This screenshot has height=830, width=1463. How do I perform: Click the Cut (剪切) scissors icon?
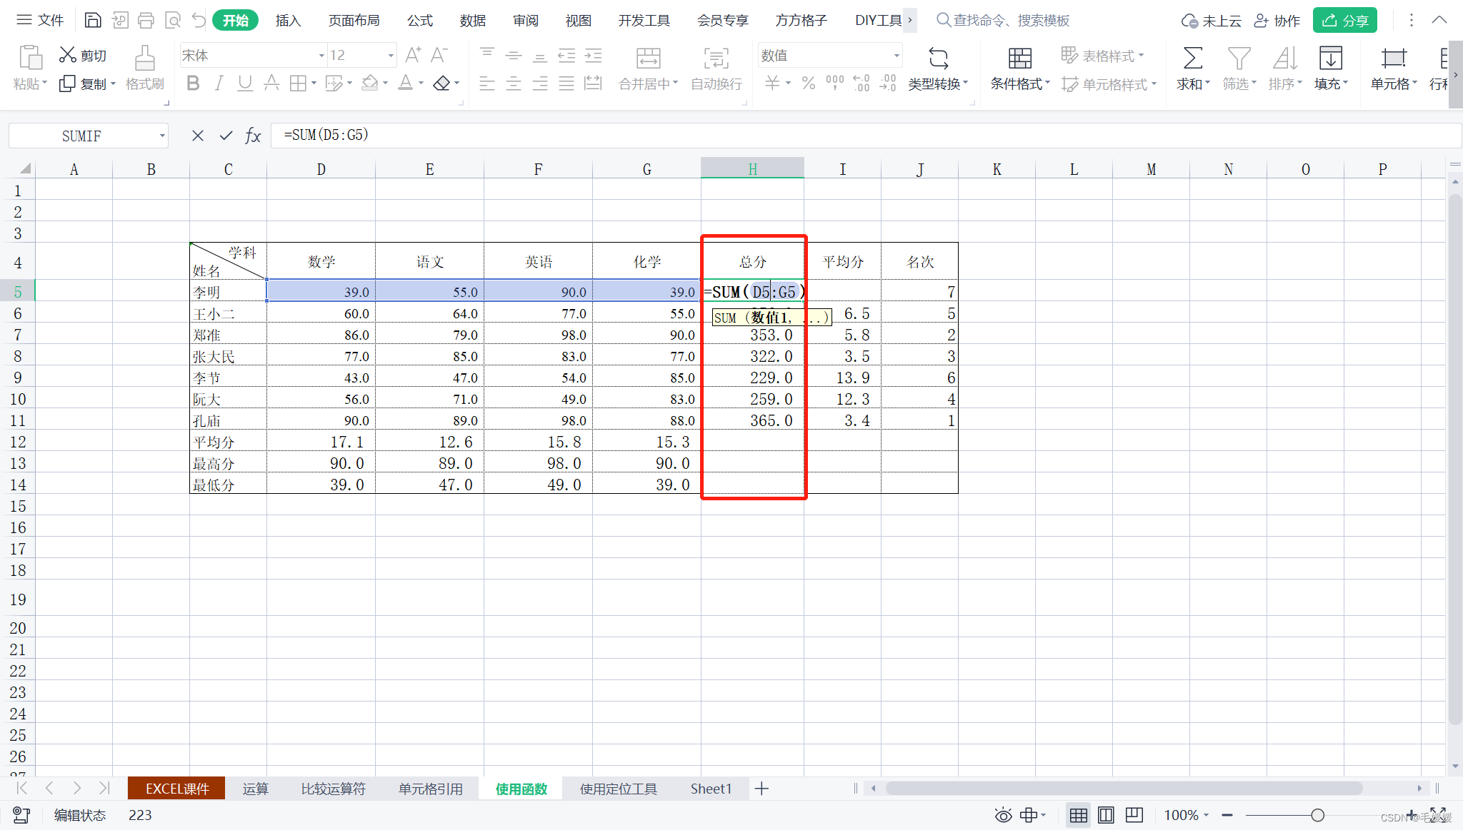68,54
